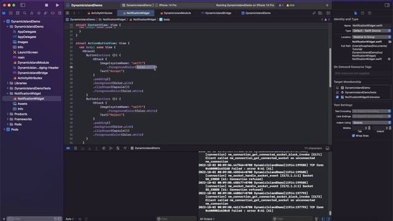Viewport: 393px width, 221px height.
Task: Expand the Pods project at bottom
Action: (4, 130)
